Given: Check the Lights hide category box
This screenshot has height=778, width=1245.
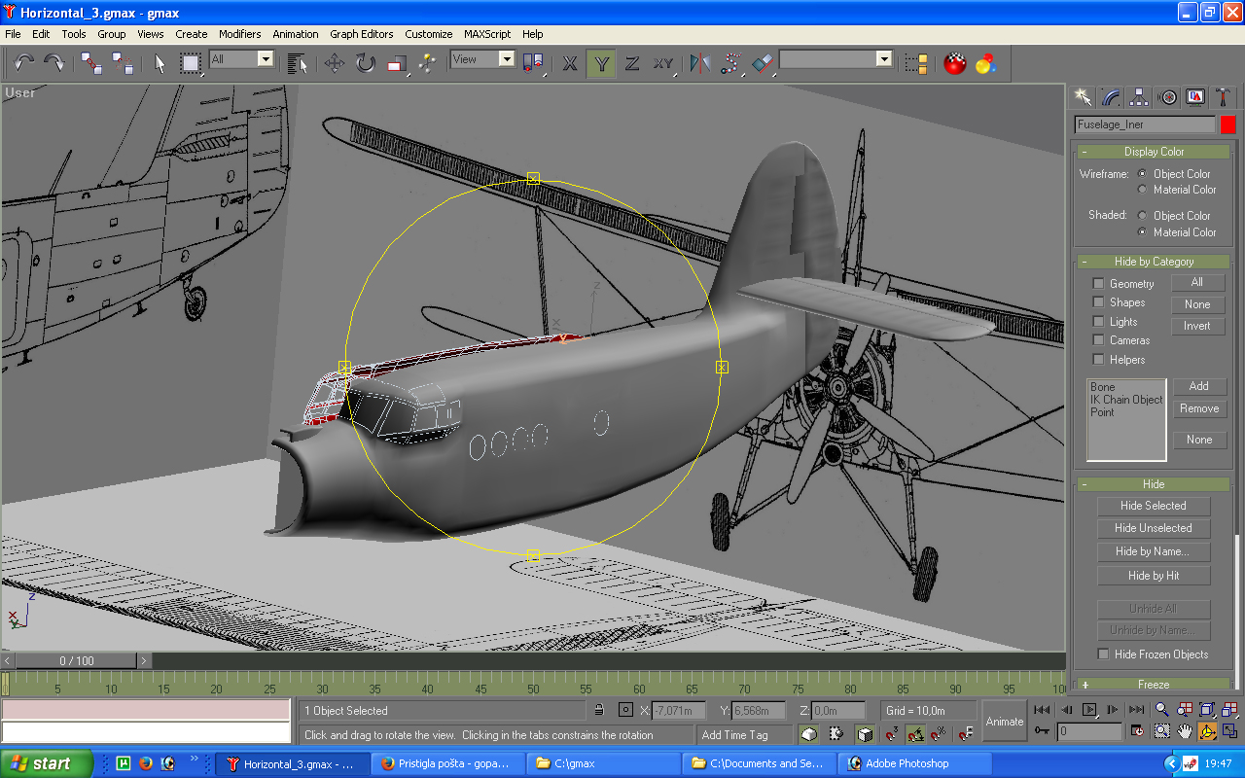Looking at the screenshot, I should pos(1098,321).
